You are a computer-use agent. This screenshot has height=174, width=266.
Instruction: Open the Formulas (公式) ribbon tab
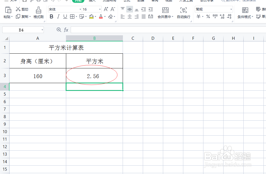(x=126, y=1)
